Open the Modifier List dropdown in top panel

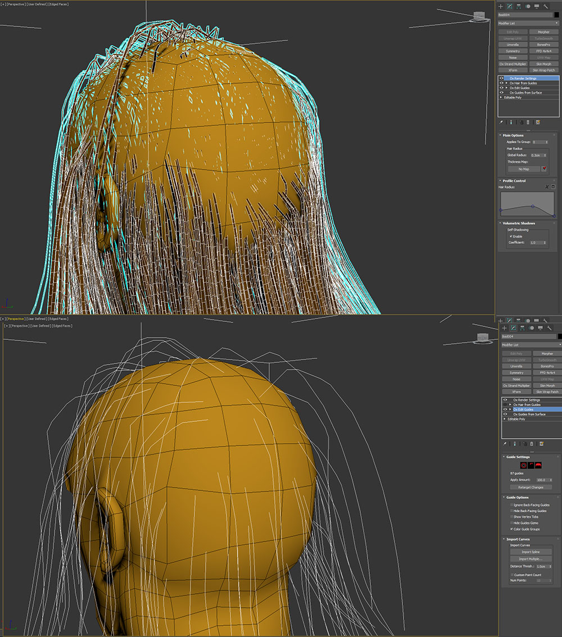[528, 23]
